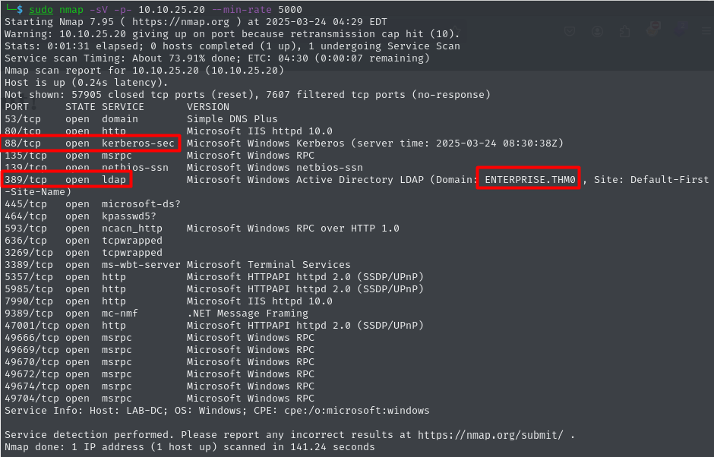Click extension icon with red blocked badge
This screenshot has width=714, height=457.
652,32
